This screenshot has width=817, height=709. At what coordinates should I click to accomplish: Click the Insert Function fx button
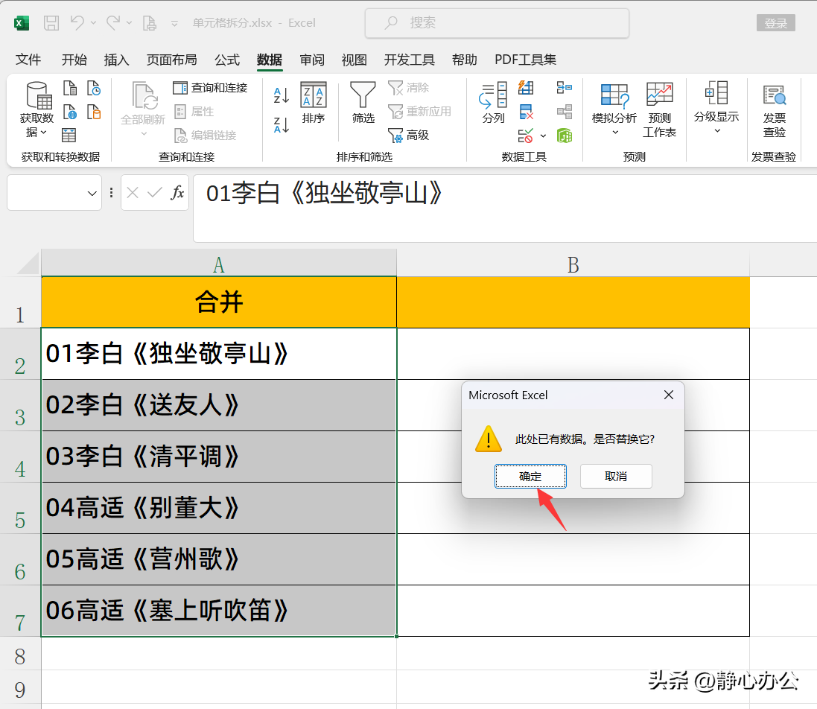tap(177, 193)
